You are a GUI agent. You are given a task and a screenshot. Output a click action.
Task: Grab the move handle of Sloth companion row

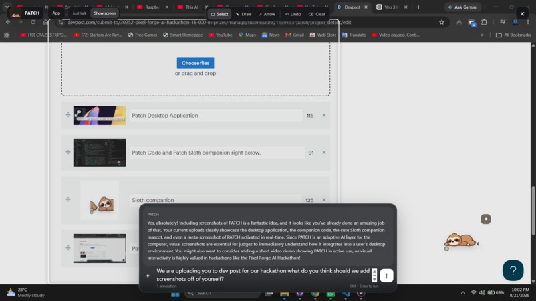[x=68, y=199]
